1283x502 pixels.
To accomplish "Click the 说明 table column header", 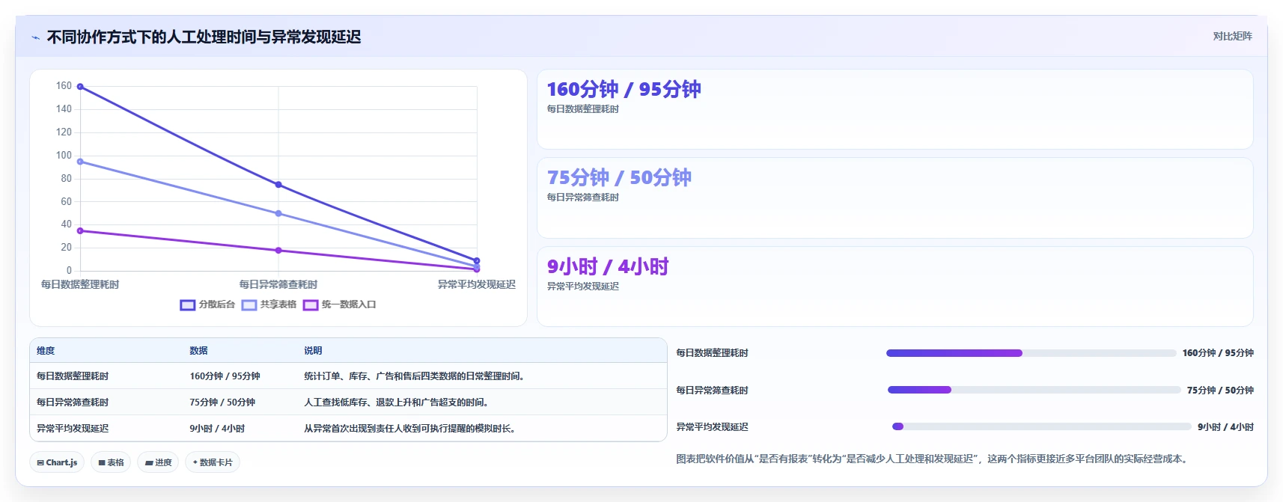I will pos(313,351).
